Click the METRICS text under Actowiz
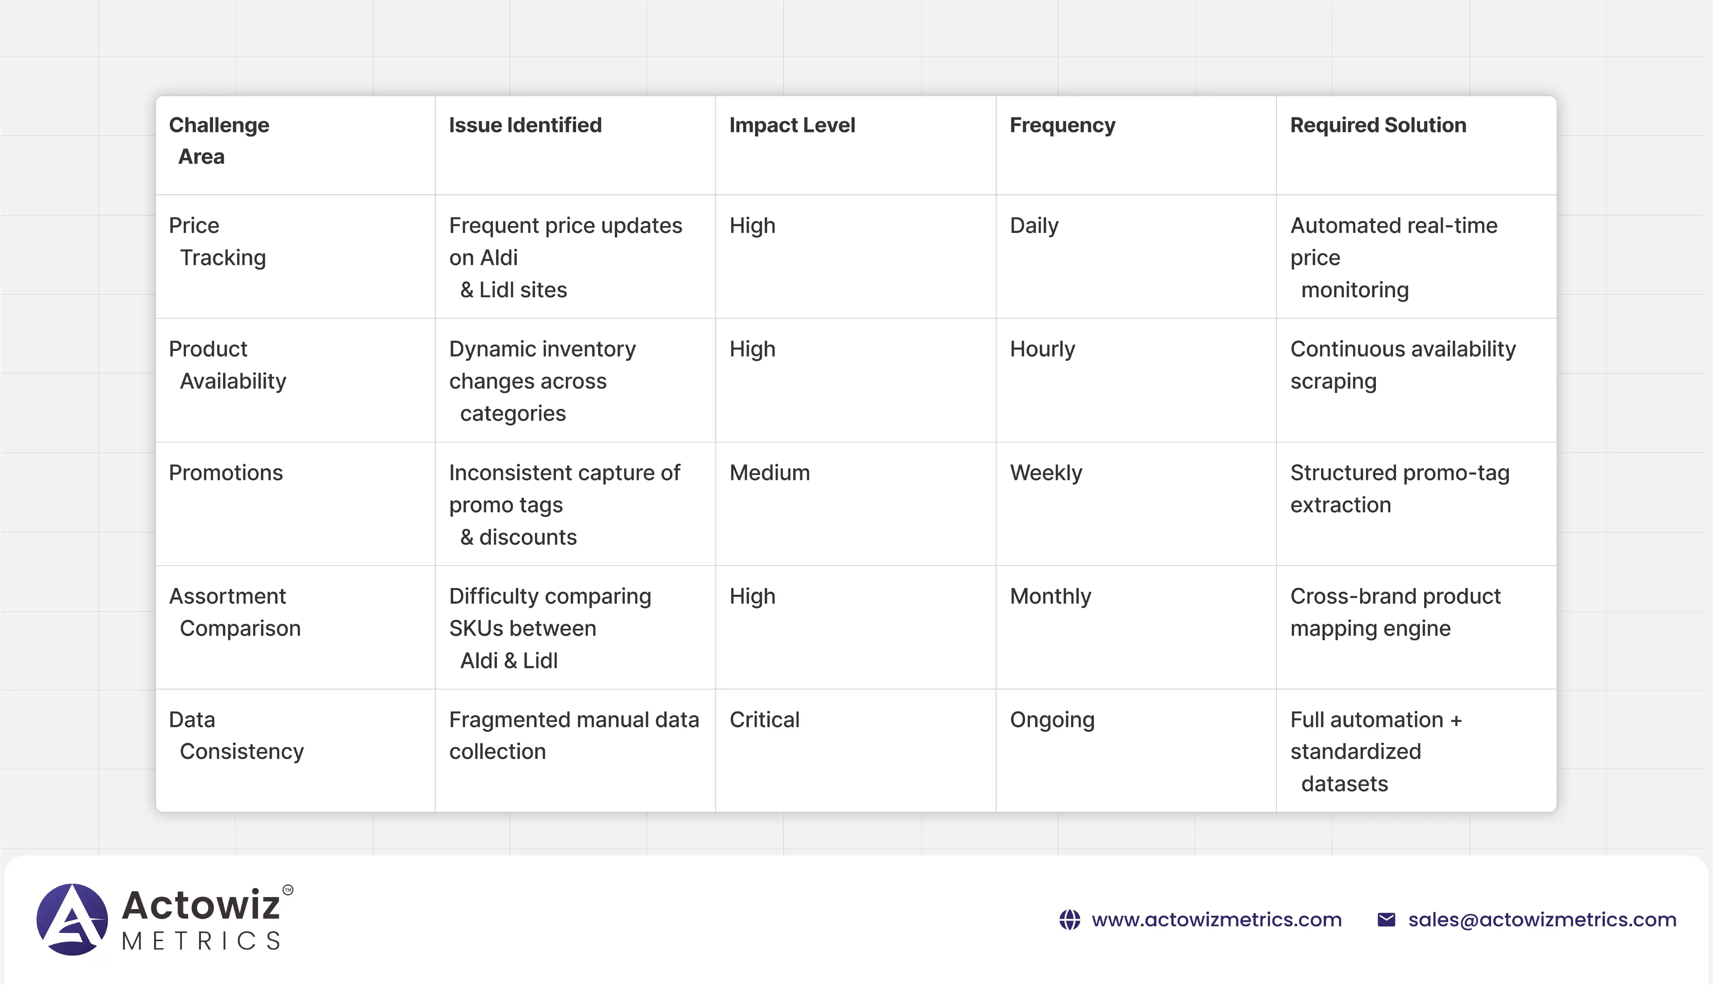 click(200, 941)
